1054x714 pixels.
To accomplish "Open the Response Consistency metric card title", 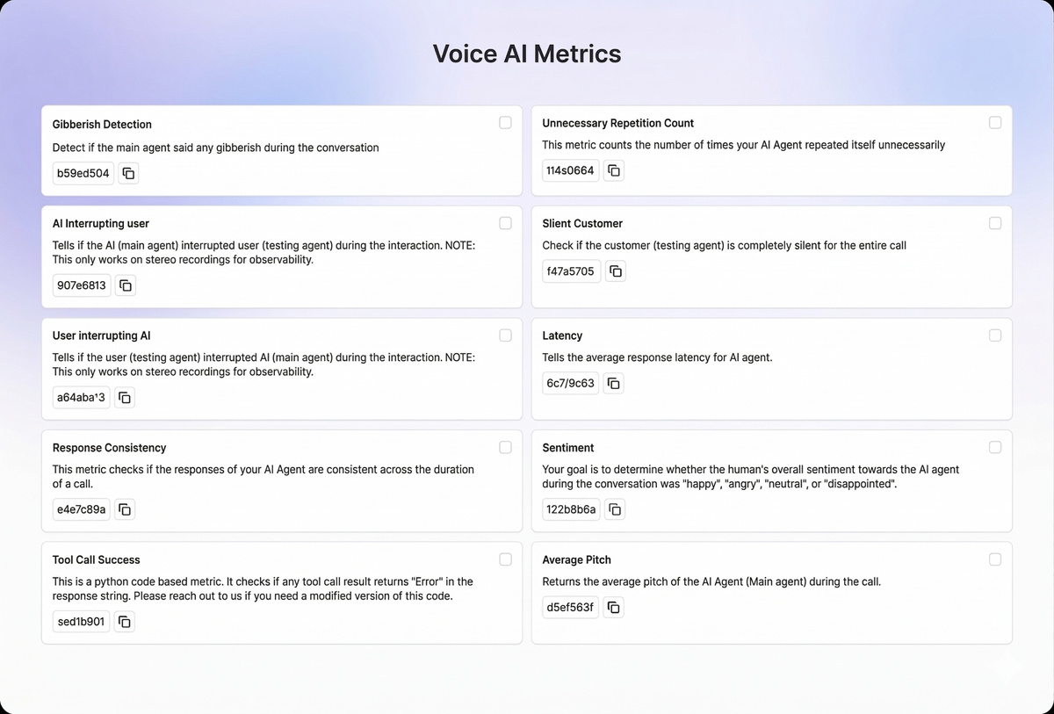I will click(x=109, y=448).
